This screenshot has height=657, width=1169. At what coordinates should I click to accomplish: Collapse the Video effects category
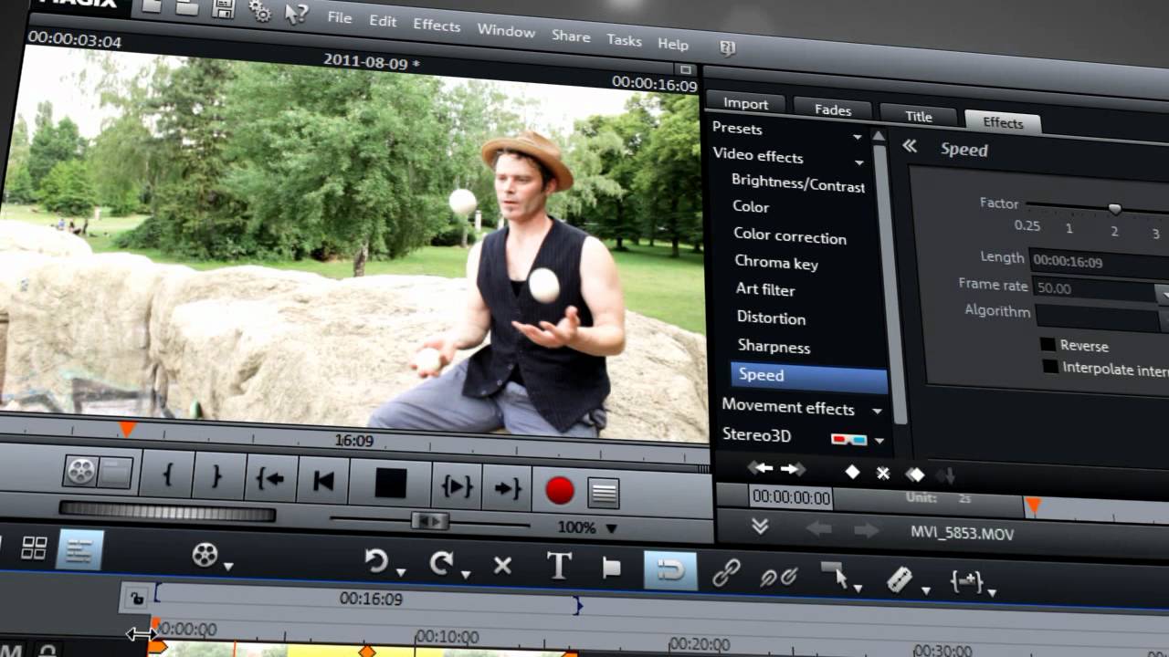point(859,162)
